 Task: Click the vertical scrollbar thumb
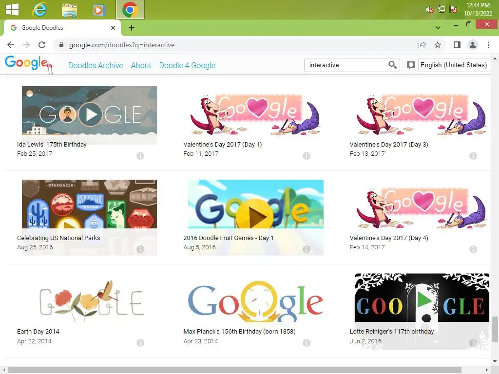click(495, 329)
